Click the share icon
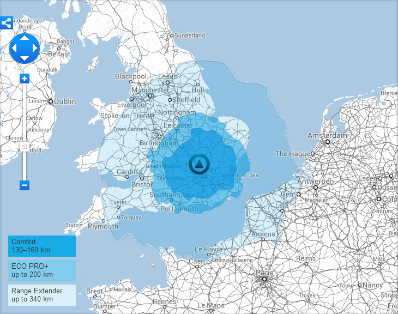The height and width of the screenshot is (314, 398). point(7,23)
